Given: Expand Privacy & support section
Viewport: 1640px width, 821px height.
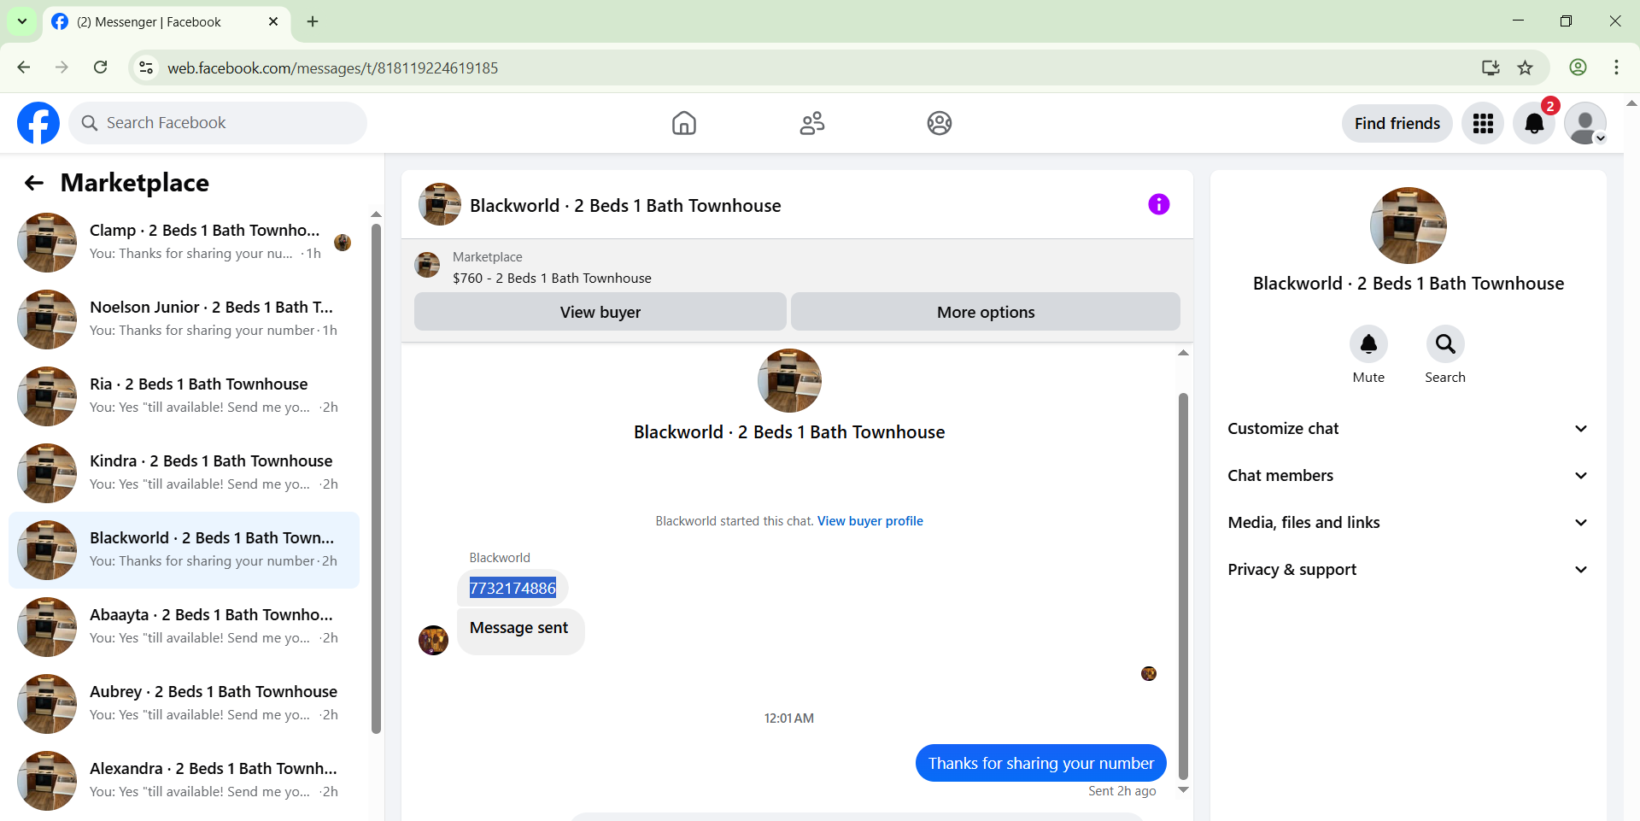Looking at the screenshot, I should (1408, 570).
